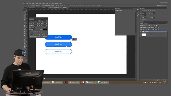Click center text in Paragraph panel
Screen dimensions: 171x96
pos(144,11)
